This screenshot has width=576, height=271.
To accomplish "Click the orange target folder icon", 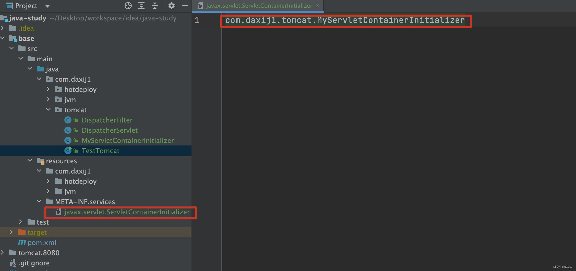I will click(x=22, y=232).
